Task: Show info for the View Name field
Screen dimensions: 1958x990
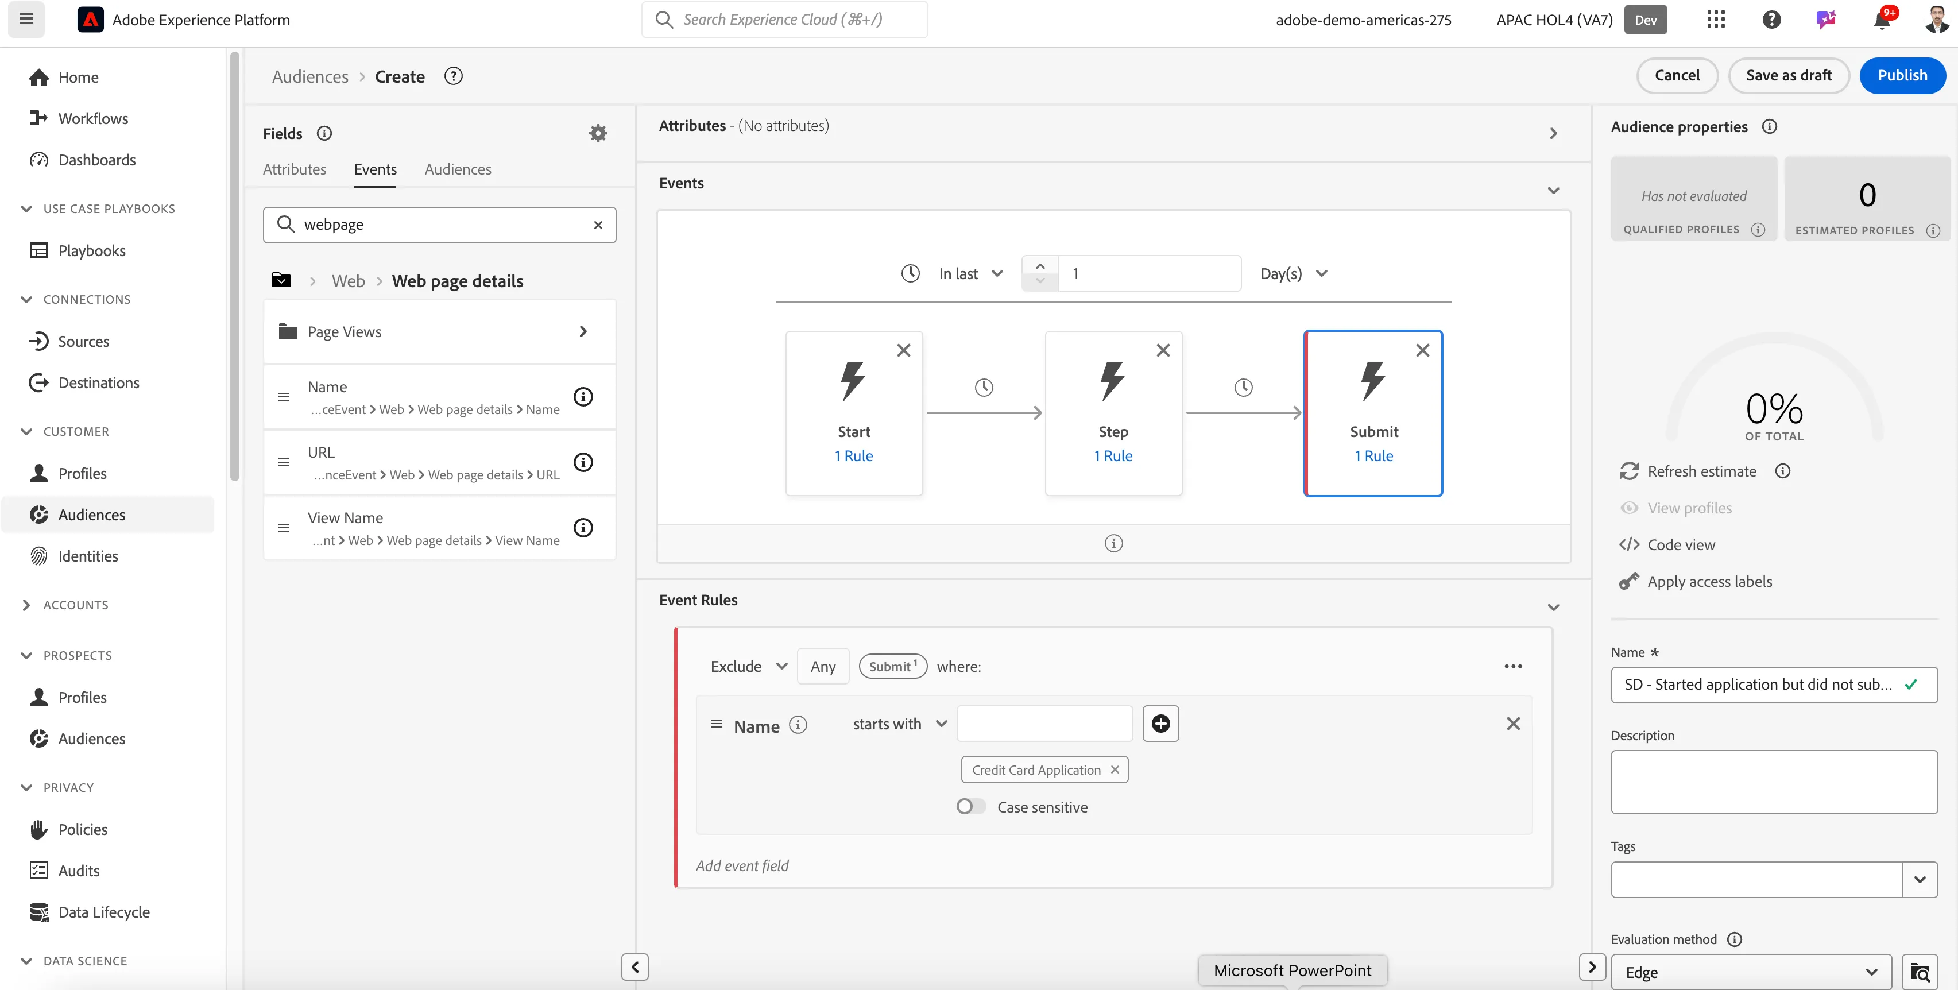Action: click(583, 528)
